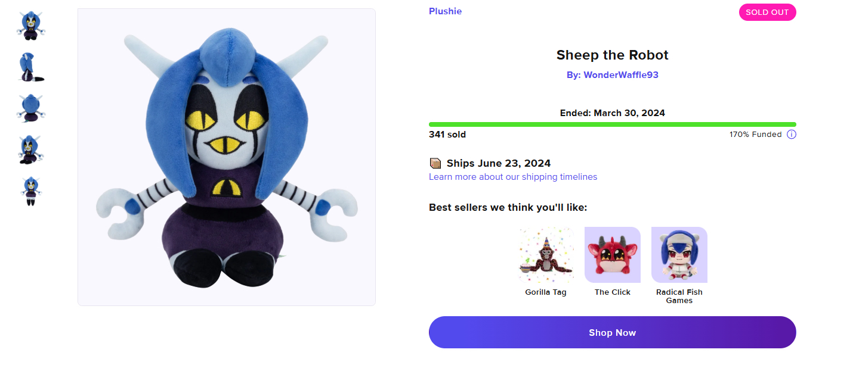Select the back-view plushie thumbnail
This screenshot has width=856, height=365.
click(31, 108)
